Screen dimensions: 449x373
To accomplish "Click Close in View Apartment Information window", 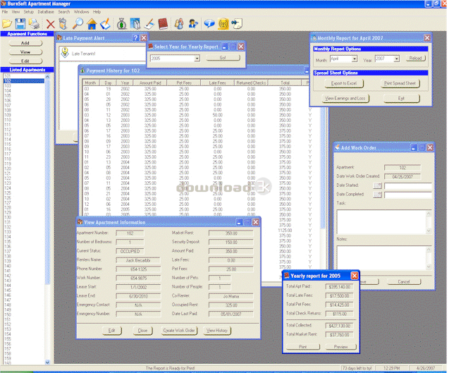I will click(142, 330).
